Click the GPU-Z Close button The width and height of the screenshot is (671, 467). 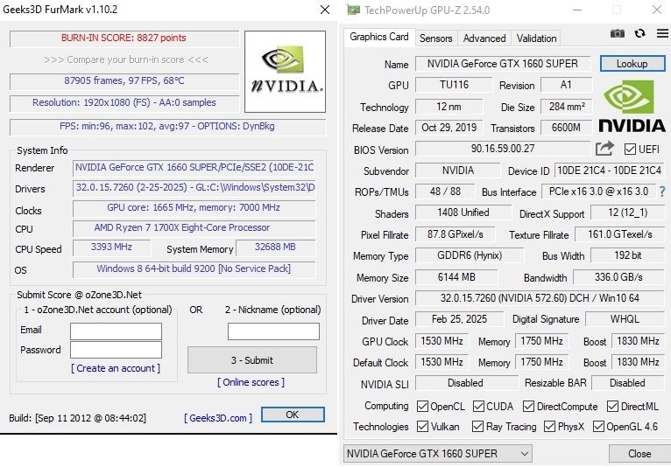tap(639, 453)
